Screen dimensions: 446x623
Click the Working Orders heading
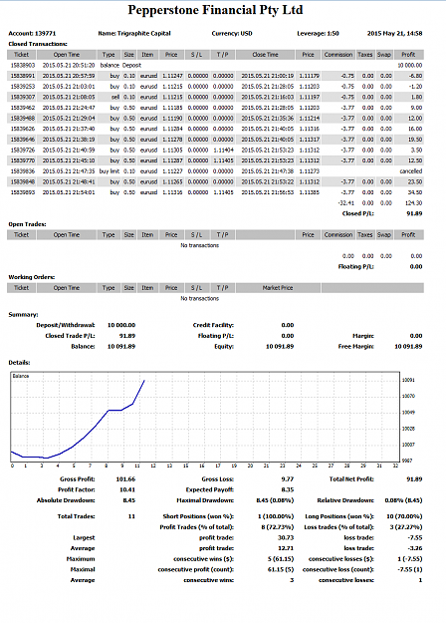pos(31,277)
